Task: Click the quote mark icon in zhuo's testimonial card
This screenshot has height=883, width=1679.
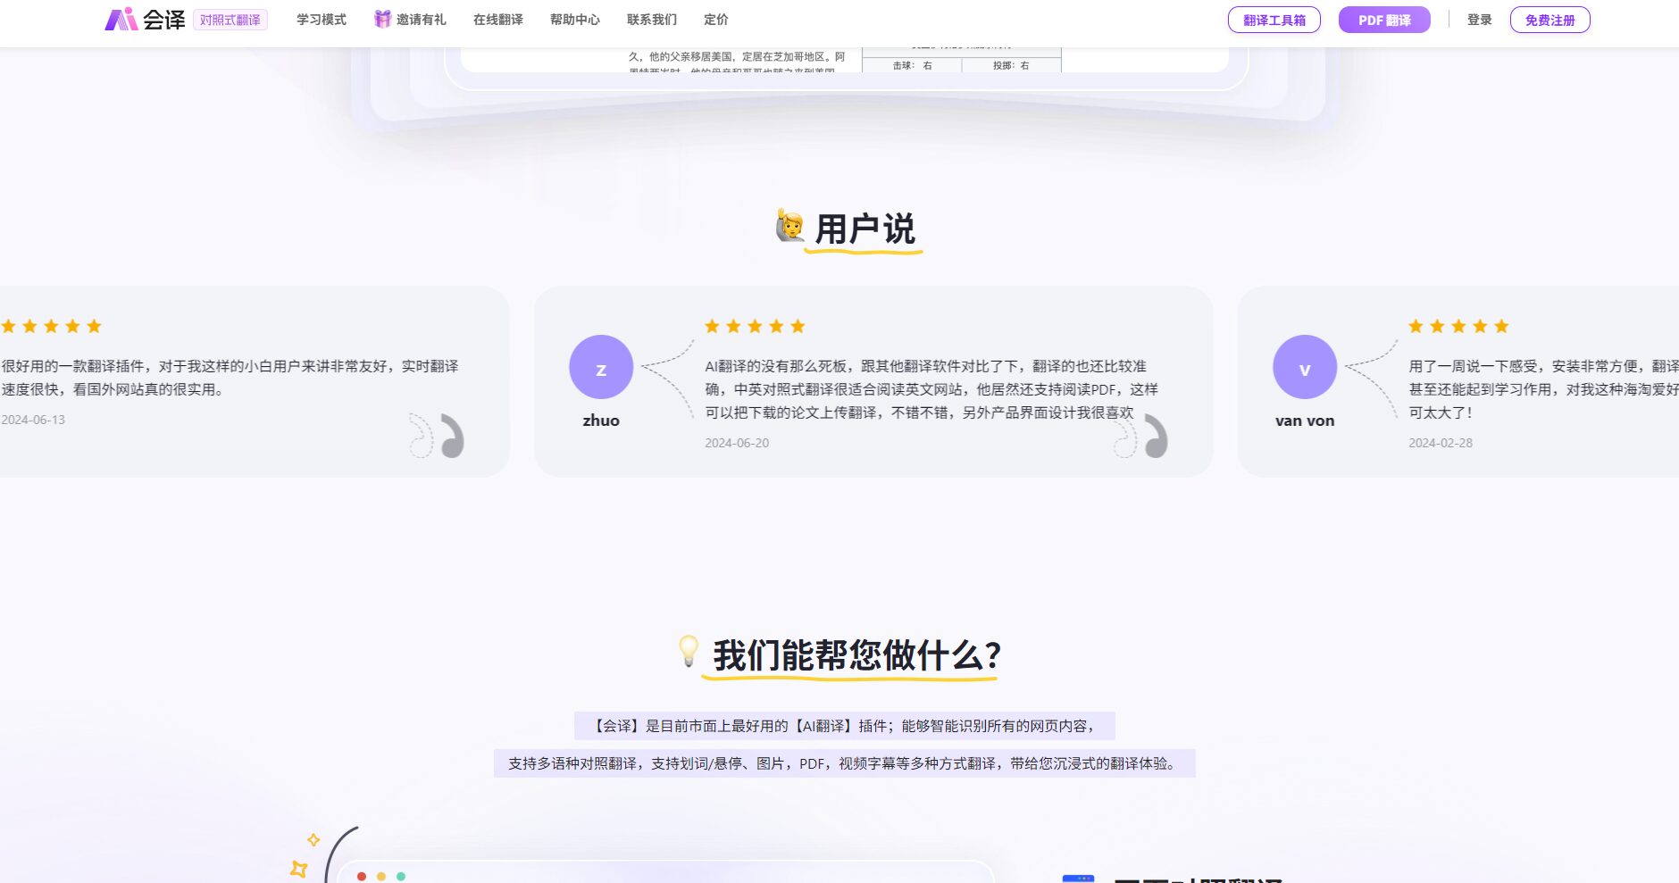Action: pyautogui.click(x=1156, y=437)
